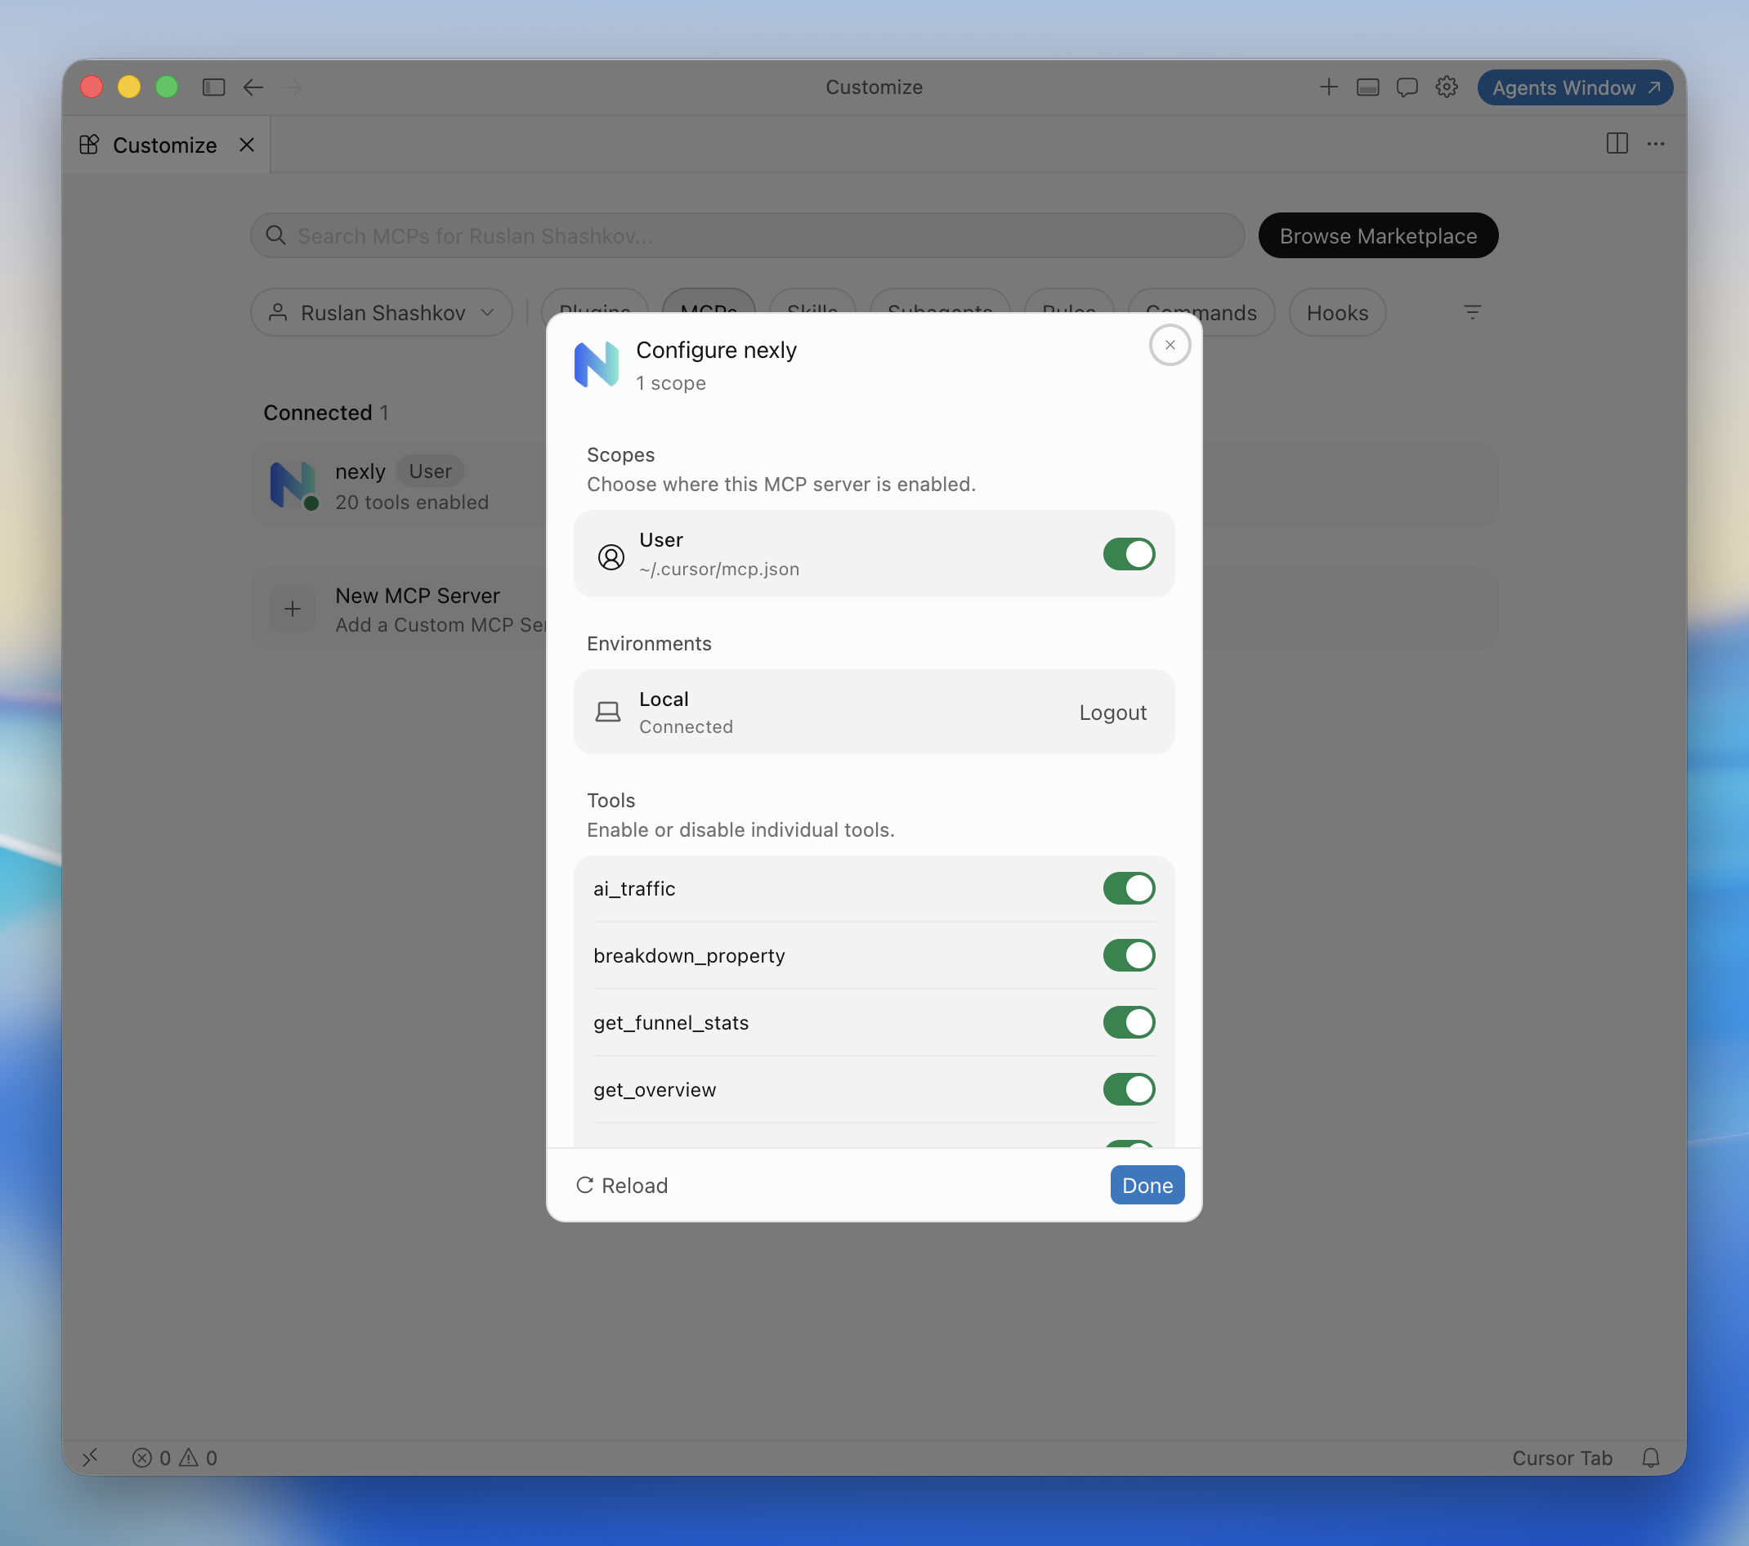Open the Ruslan Shashkov dropdown

coord(382,312)
